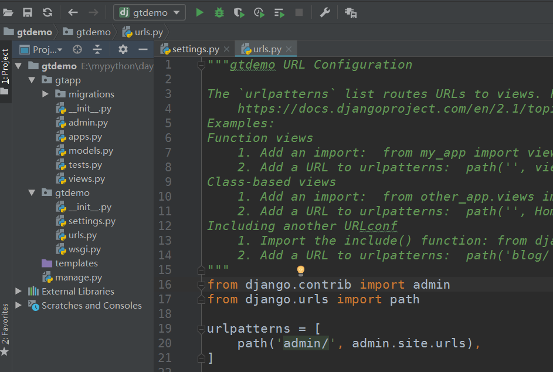Screen dimensions: 553x372
Task: Start debugging with the bug icon
Action: click(219, 12)
